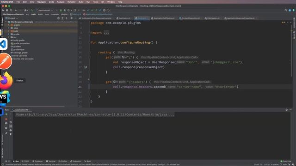Viewport: 296px width, 166px height.
Task: Click the Select Opened File target icon
Action: coord(58,18)
